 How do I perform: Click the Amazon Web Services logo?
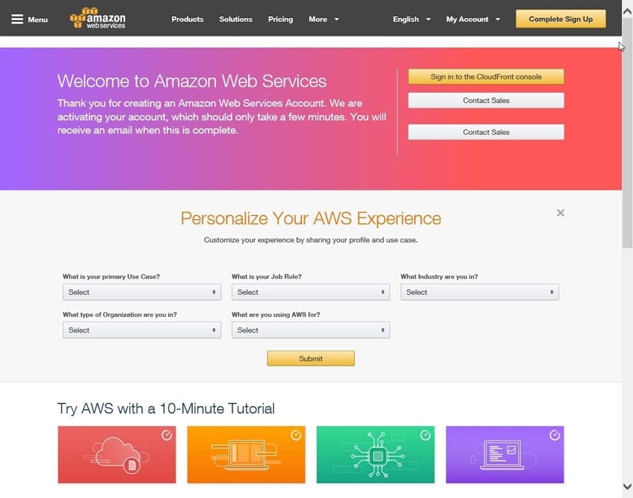[x=98, y=18]
